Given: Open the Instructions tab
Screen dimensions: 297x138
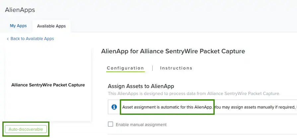Looking at the screenshot, I should click(x=176, y=68).
